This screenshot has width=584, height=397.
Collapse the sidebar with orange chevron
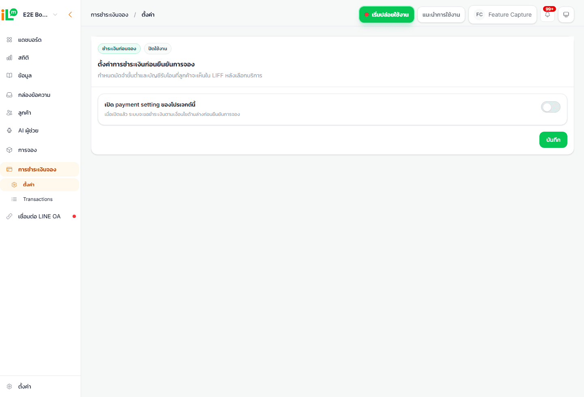[70, 15]
